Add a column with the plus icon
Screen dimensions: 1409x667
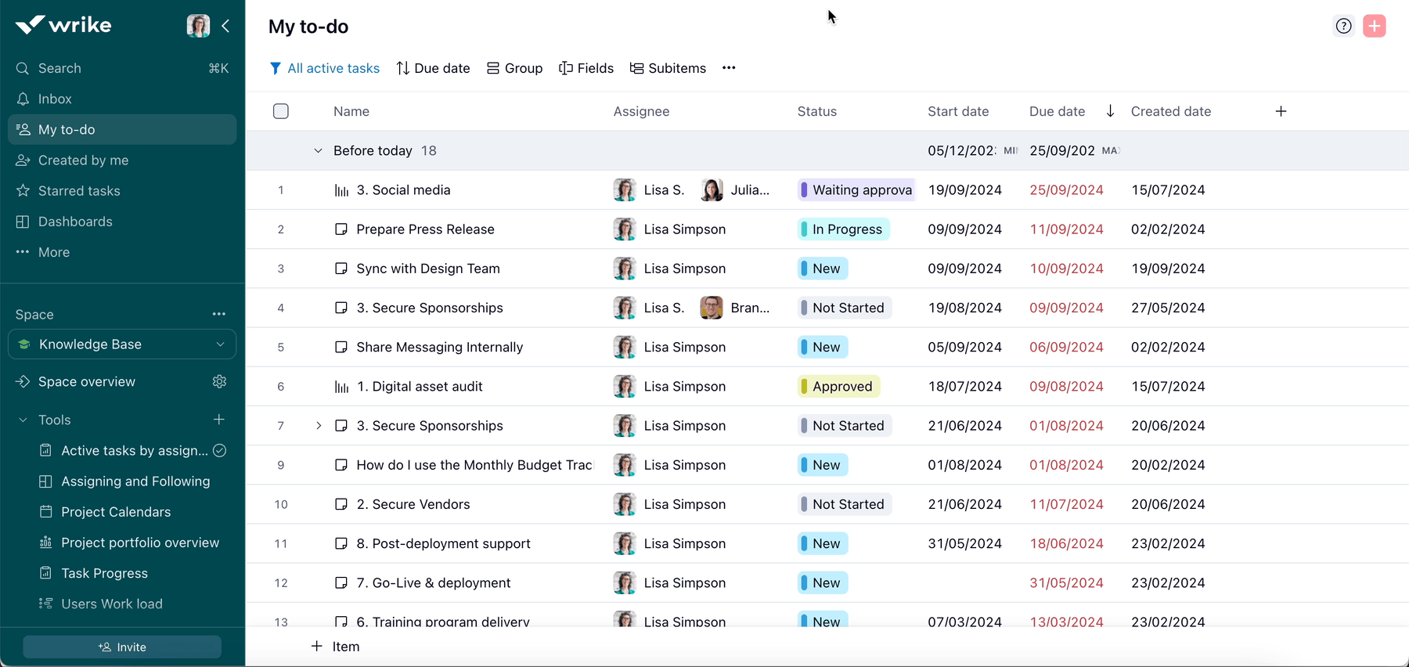pos(1281,111)
